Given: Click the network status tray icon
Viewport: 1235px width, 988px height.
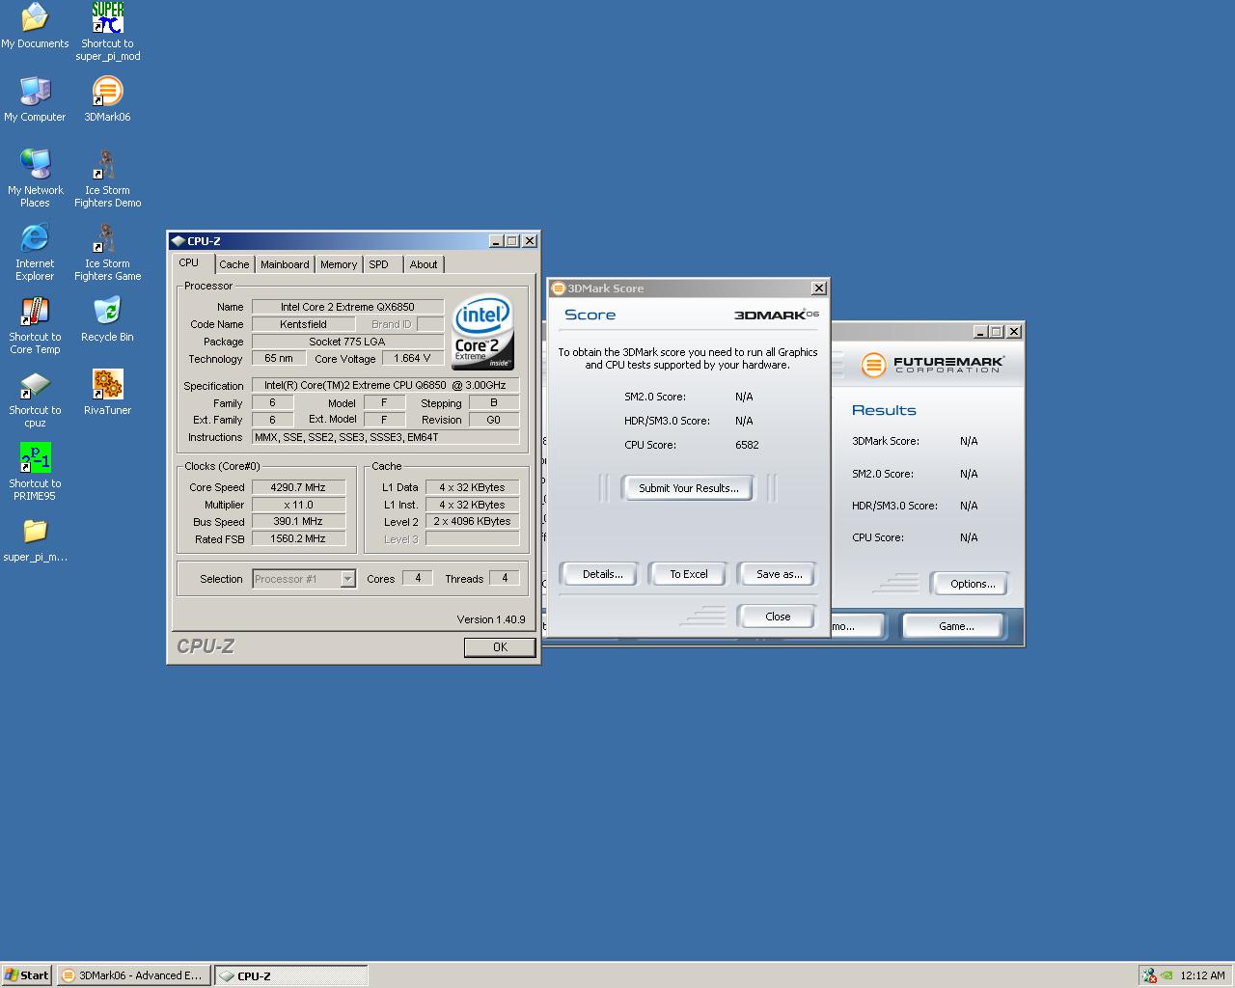Looking at the screenshot, I should coord(1148,975).
